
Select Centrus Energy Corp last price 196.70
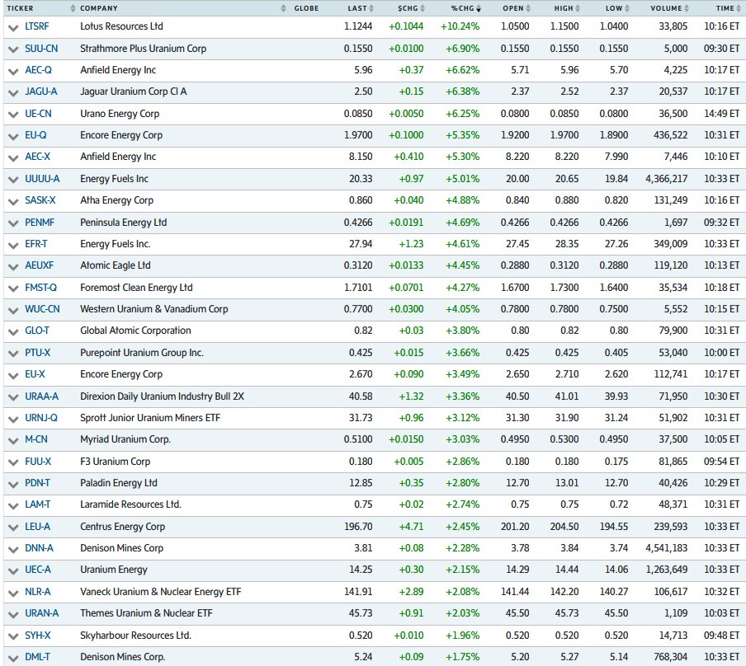coord(358,527)
